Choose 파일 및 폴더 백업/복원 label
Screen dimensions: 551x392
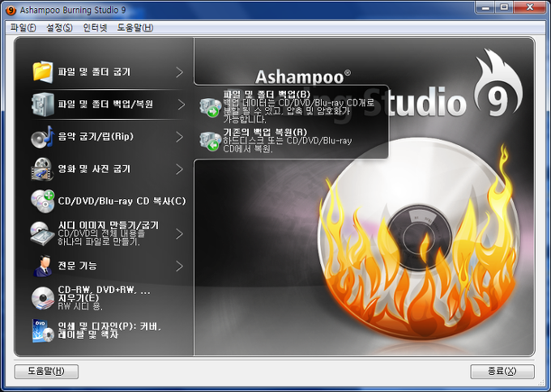click(x=105, y=104)
